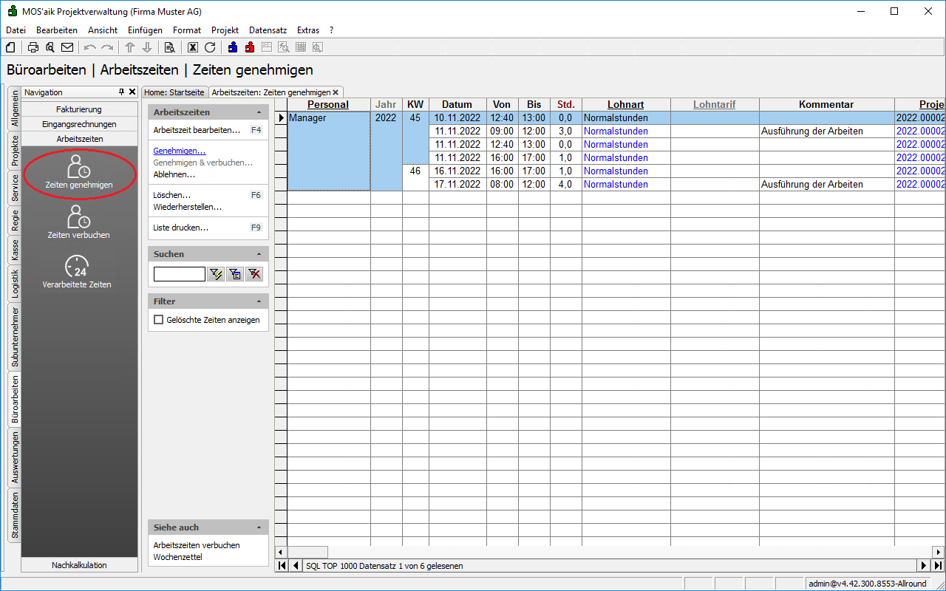Expand Eingangsrechnungen navigation group

80,124
